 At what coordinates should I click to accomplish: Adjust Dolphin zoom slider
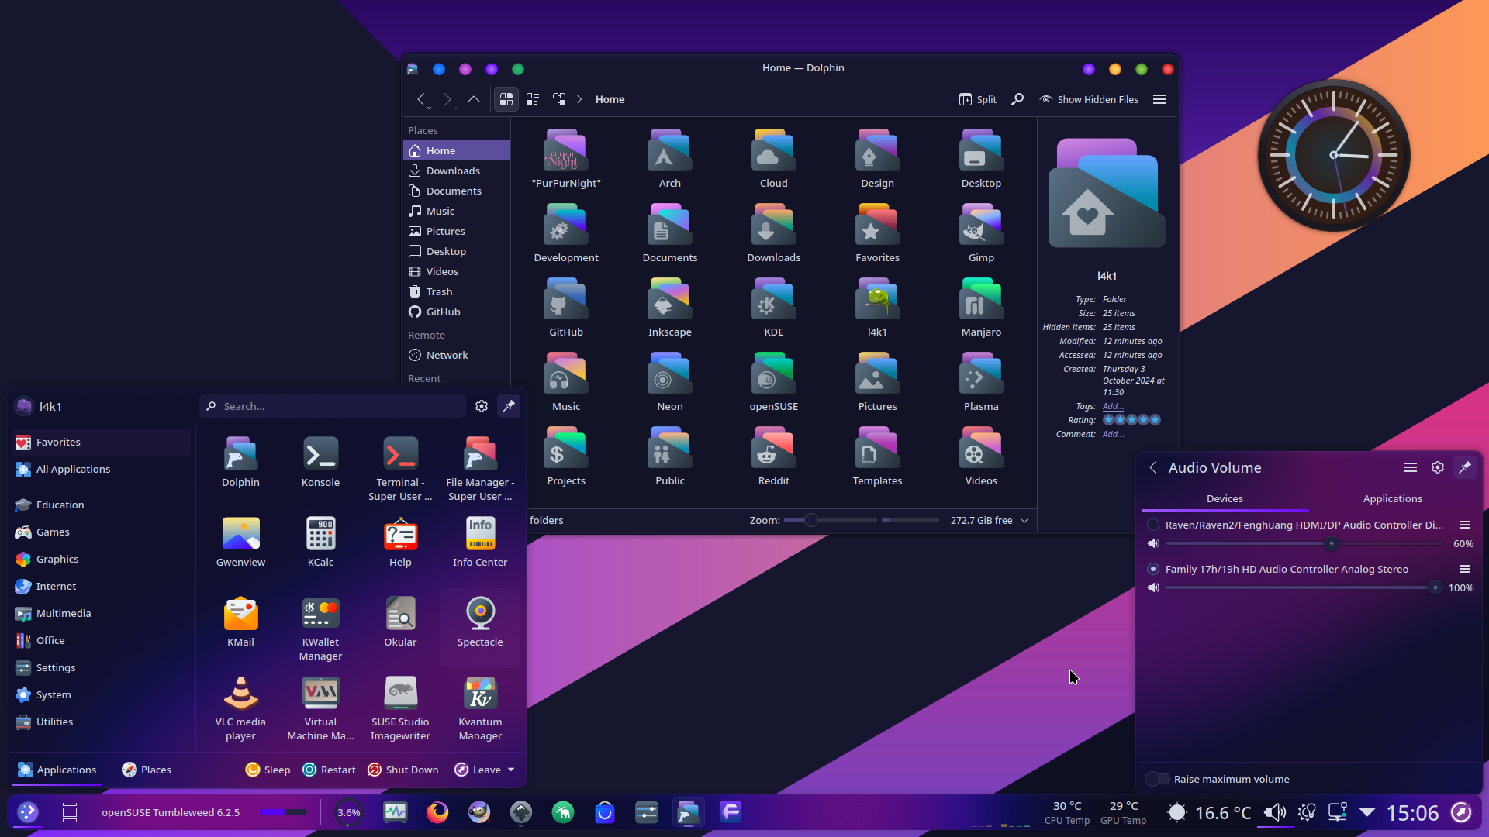(x=830, y=520)
